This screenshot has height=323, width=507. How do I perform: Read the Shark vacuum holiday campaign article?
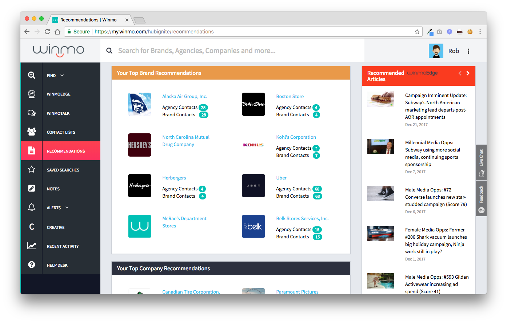(x=436, y=241)
